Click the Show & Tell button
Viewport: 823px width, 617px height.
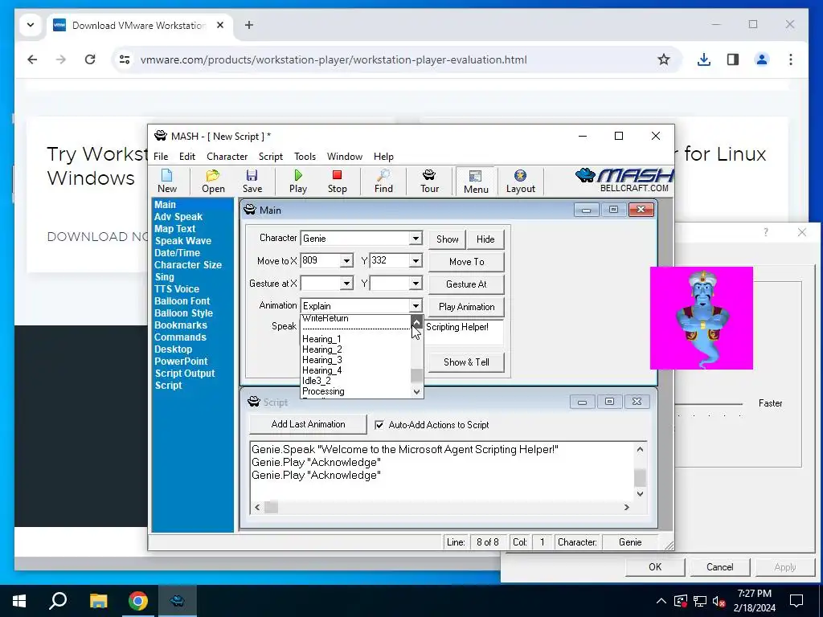(x=467, y=362)
